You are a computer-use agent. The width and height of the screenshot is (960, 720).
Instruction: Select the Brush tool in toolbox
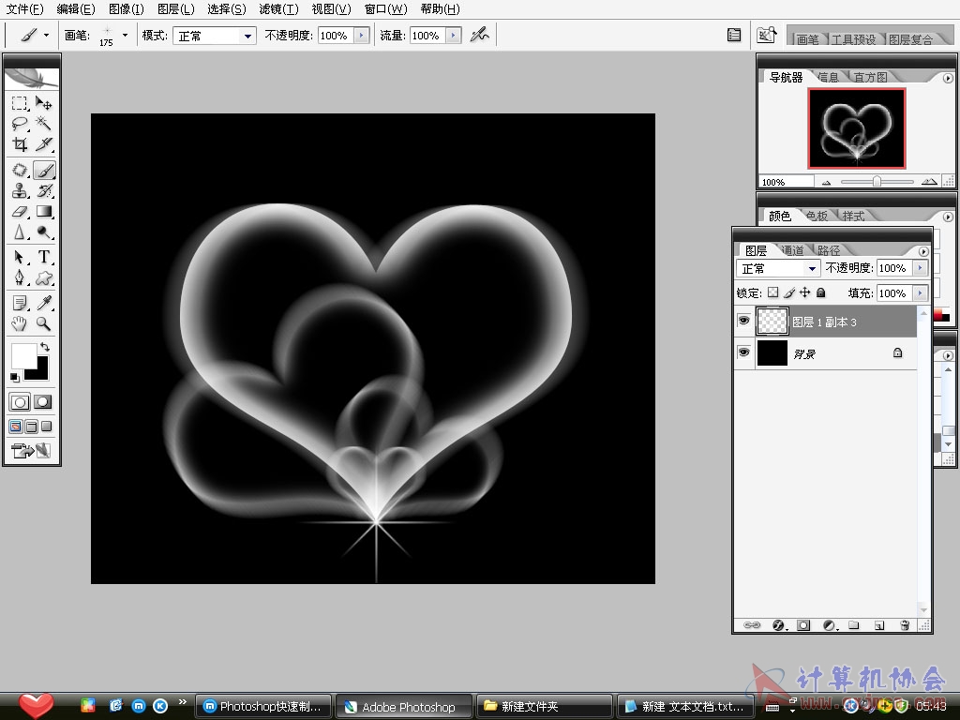click(43, 170)
